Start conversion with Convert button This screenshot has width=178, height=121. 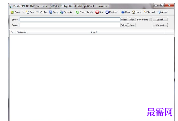[x=160, y=25]
